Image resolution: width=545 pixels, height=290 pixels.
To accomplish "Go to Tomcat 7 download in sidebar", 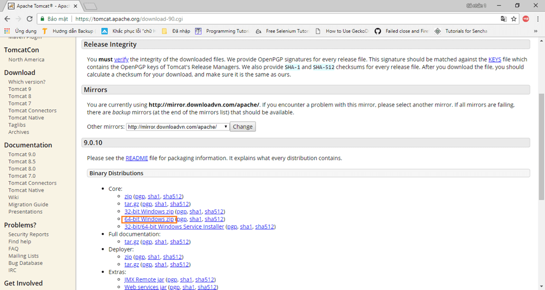I will [x=20, y=103].
